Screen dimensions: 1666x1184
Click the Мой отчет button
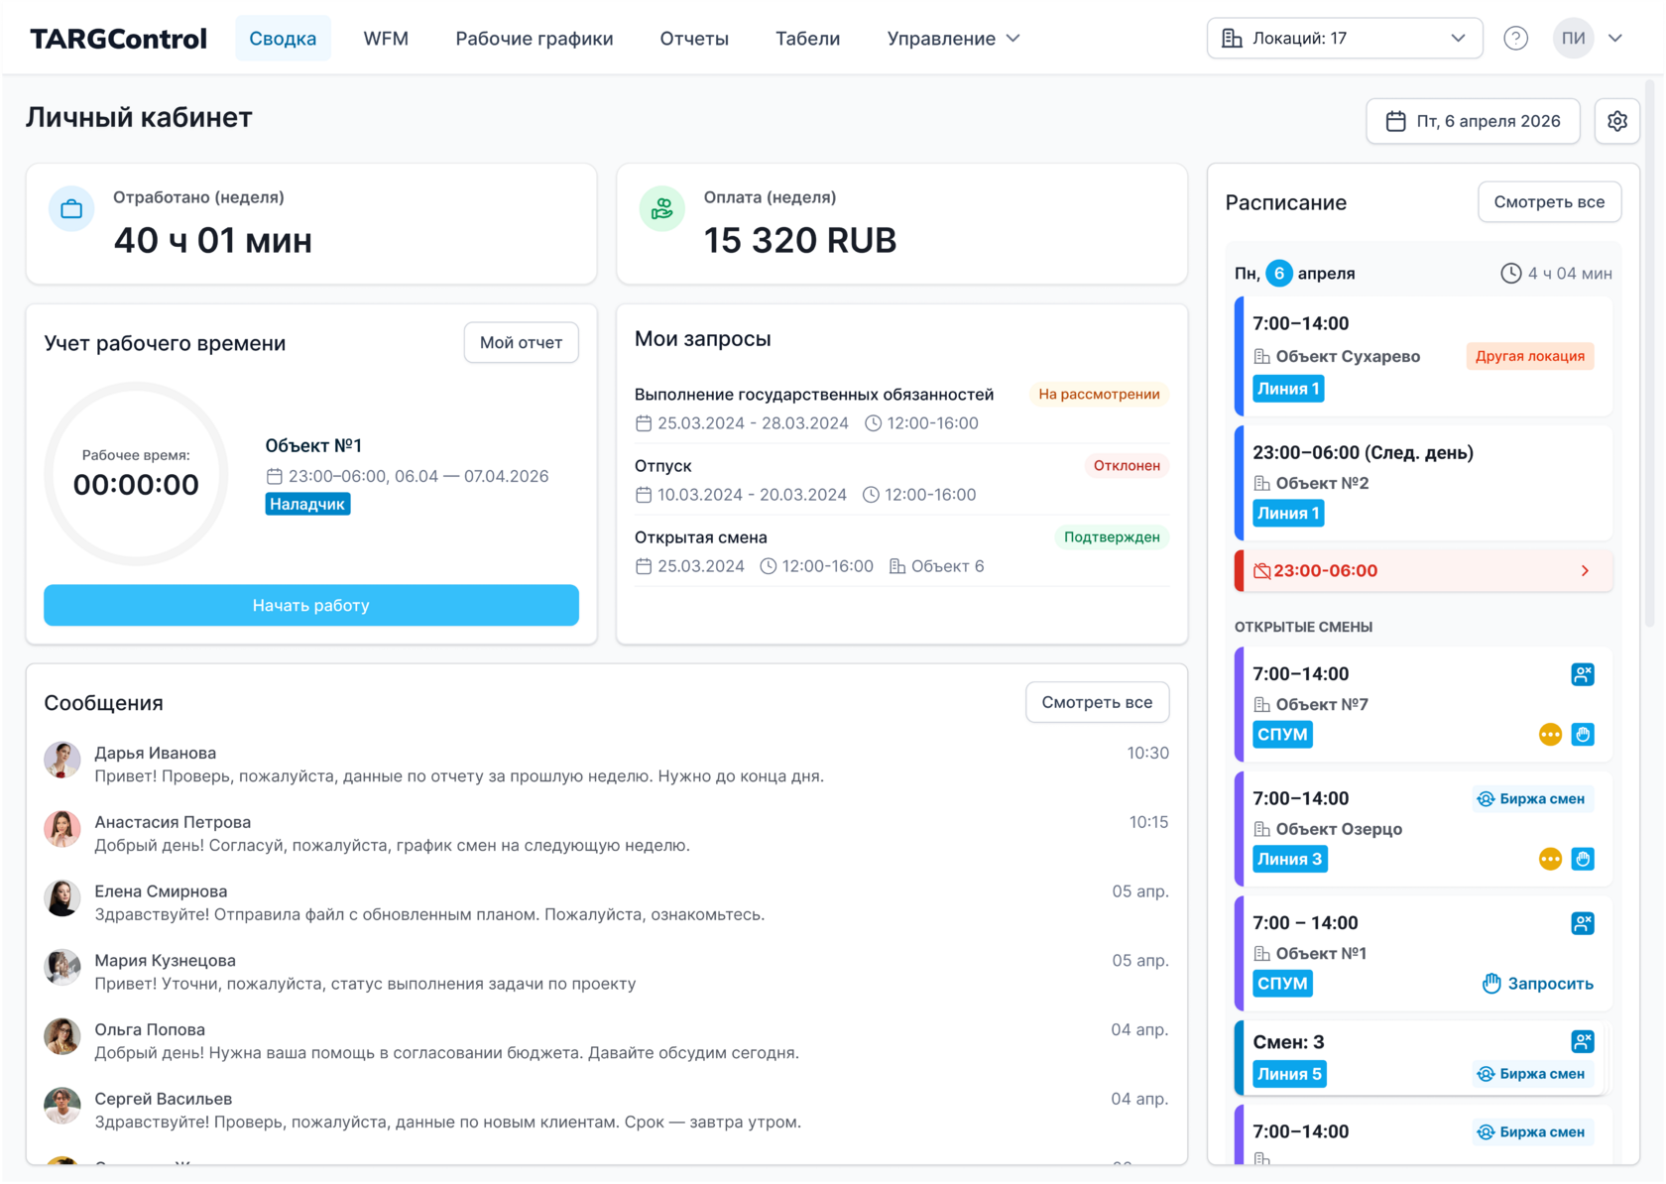(521, 343)
